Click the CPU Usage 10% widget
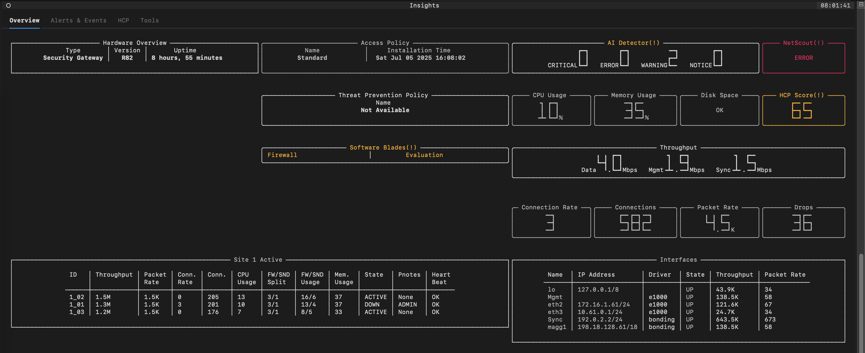The width and height of the screenshot is (865, 353). click(551, 111)
